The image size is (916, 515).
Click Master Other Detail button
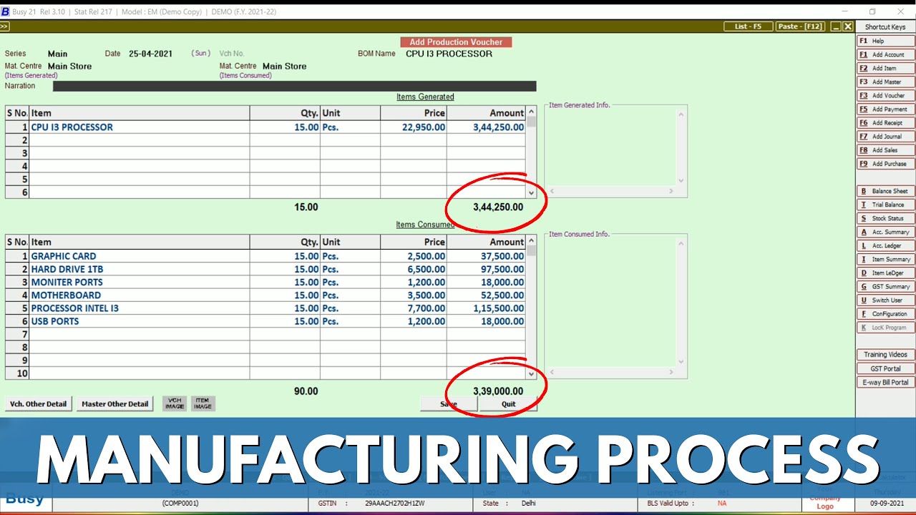click(x=115, y=404)
